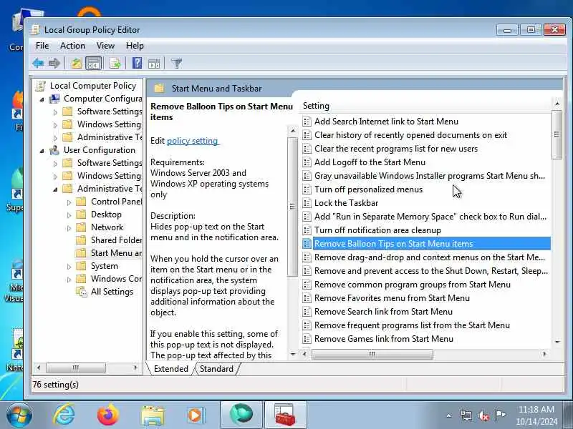Click policy icon beside Remove Games link from Start Menu
This screenshot has width=573, height=429.
click(307, 338)
